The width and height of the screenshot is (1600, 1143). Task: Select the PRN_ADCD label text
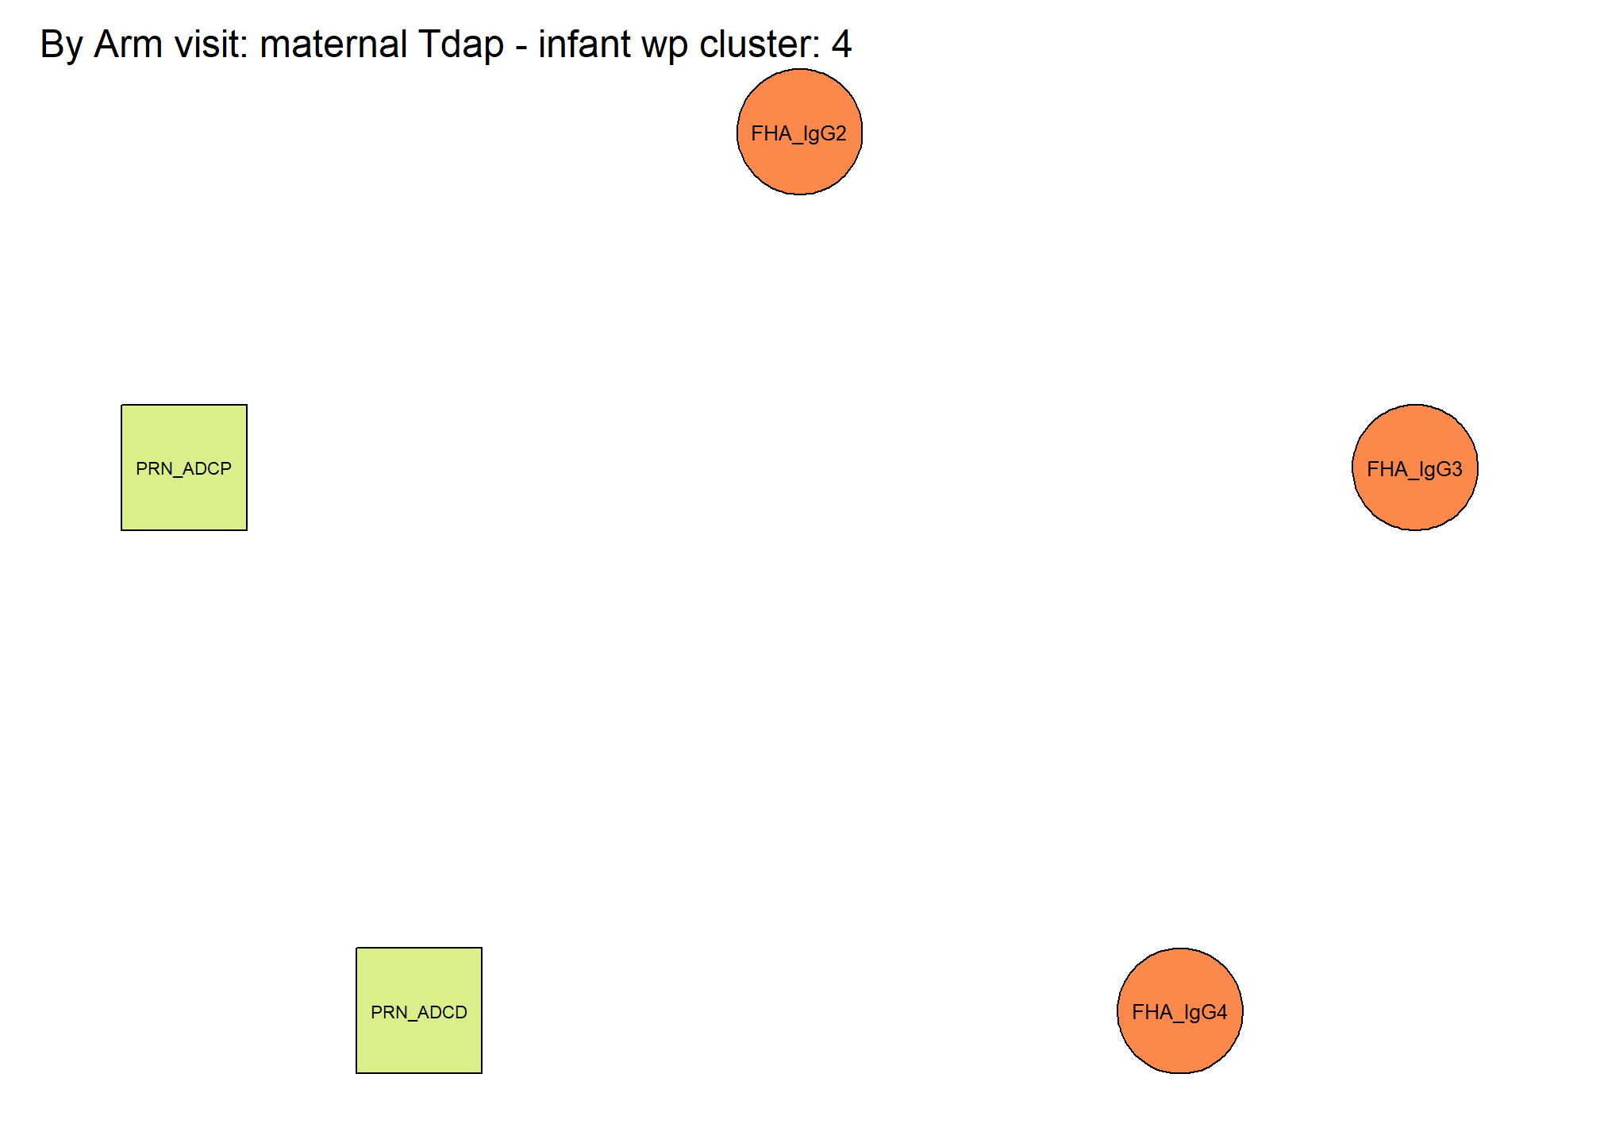click(x=419, y=1013)
